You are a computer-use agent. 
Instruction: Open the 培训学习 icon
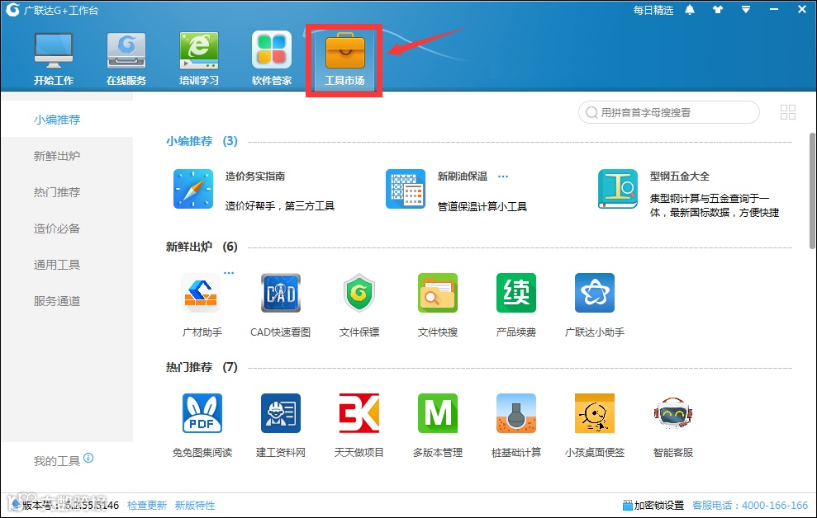pos(199,50)
